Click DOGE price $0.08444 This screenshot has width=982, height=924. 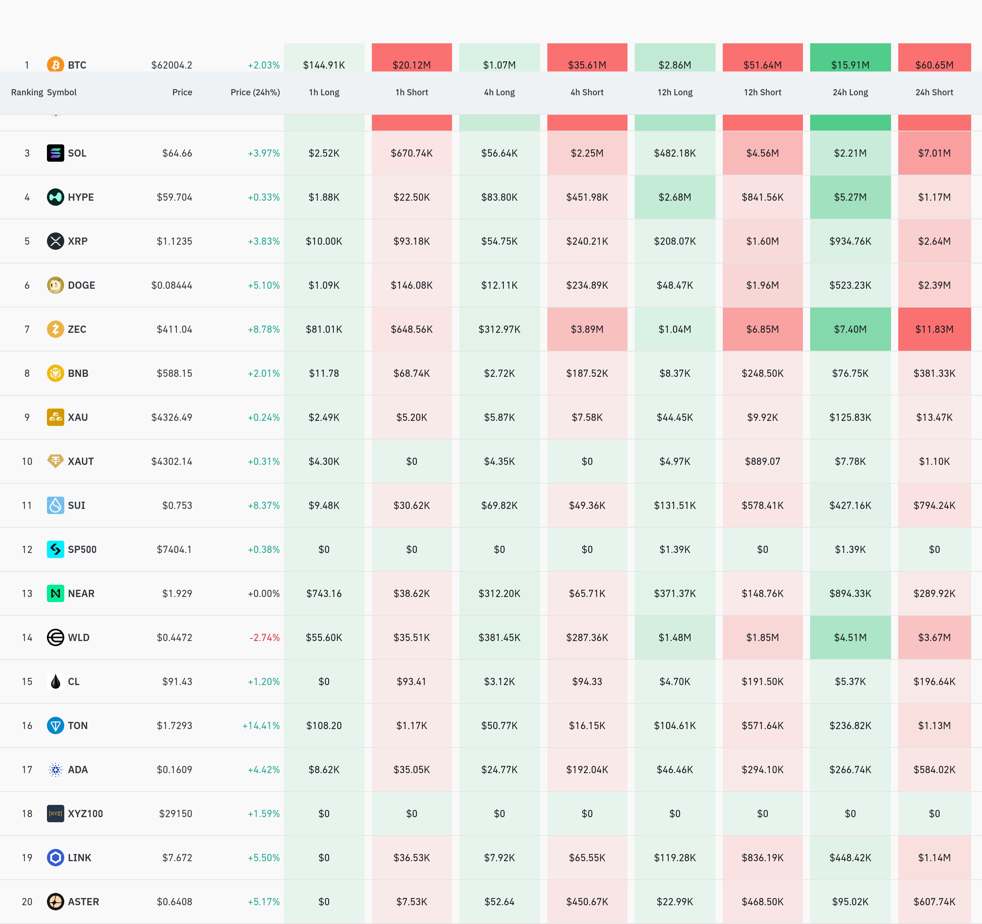click(172, 285)
